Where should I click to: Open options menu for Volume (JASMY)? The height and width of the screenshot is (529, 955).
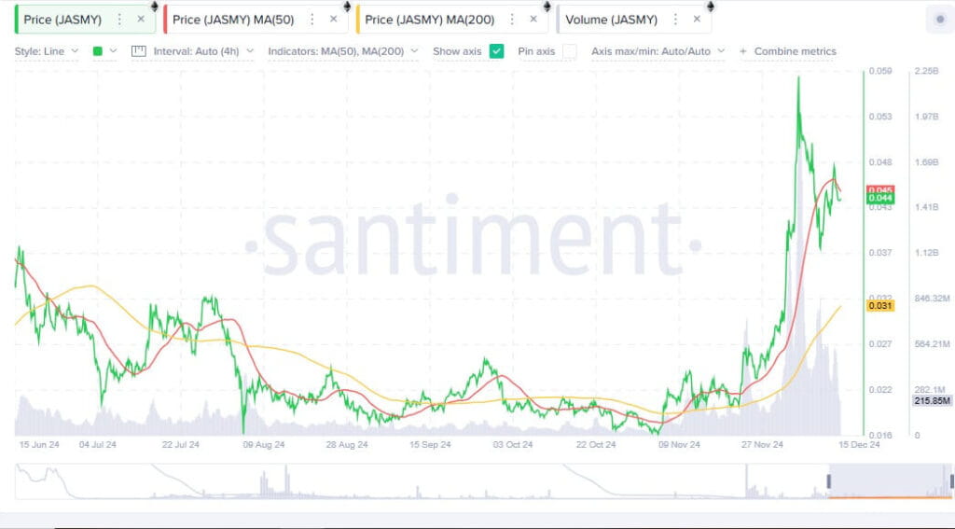pos(675,20)
